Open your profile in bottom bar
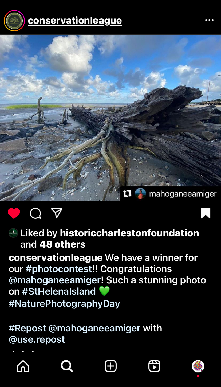This screenshot has width=221, height=387. point(198,366)
